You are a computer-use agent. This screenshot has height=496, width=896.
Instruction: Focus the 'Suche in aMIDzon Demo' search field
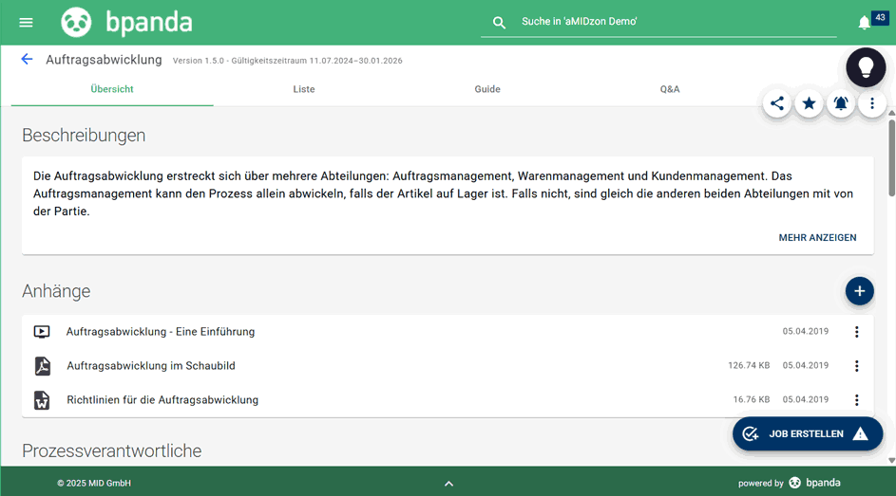coord(658,22)
